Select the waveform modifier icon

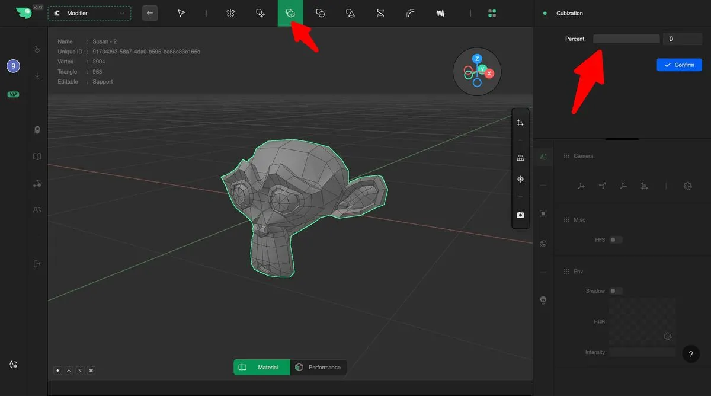(x=440, y=13)
